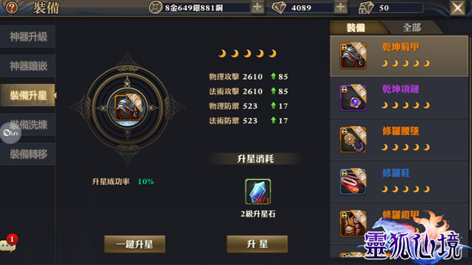Open 神器鑲嵌 side menu

click(x=28, y=66)
